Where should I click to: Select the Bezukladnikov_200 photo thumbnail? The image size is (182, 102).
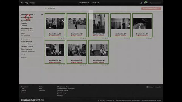click(55, 50)
